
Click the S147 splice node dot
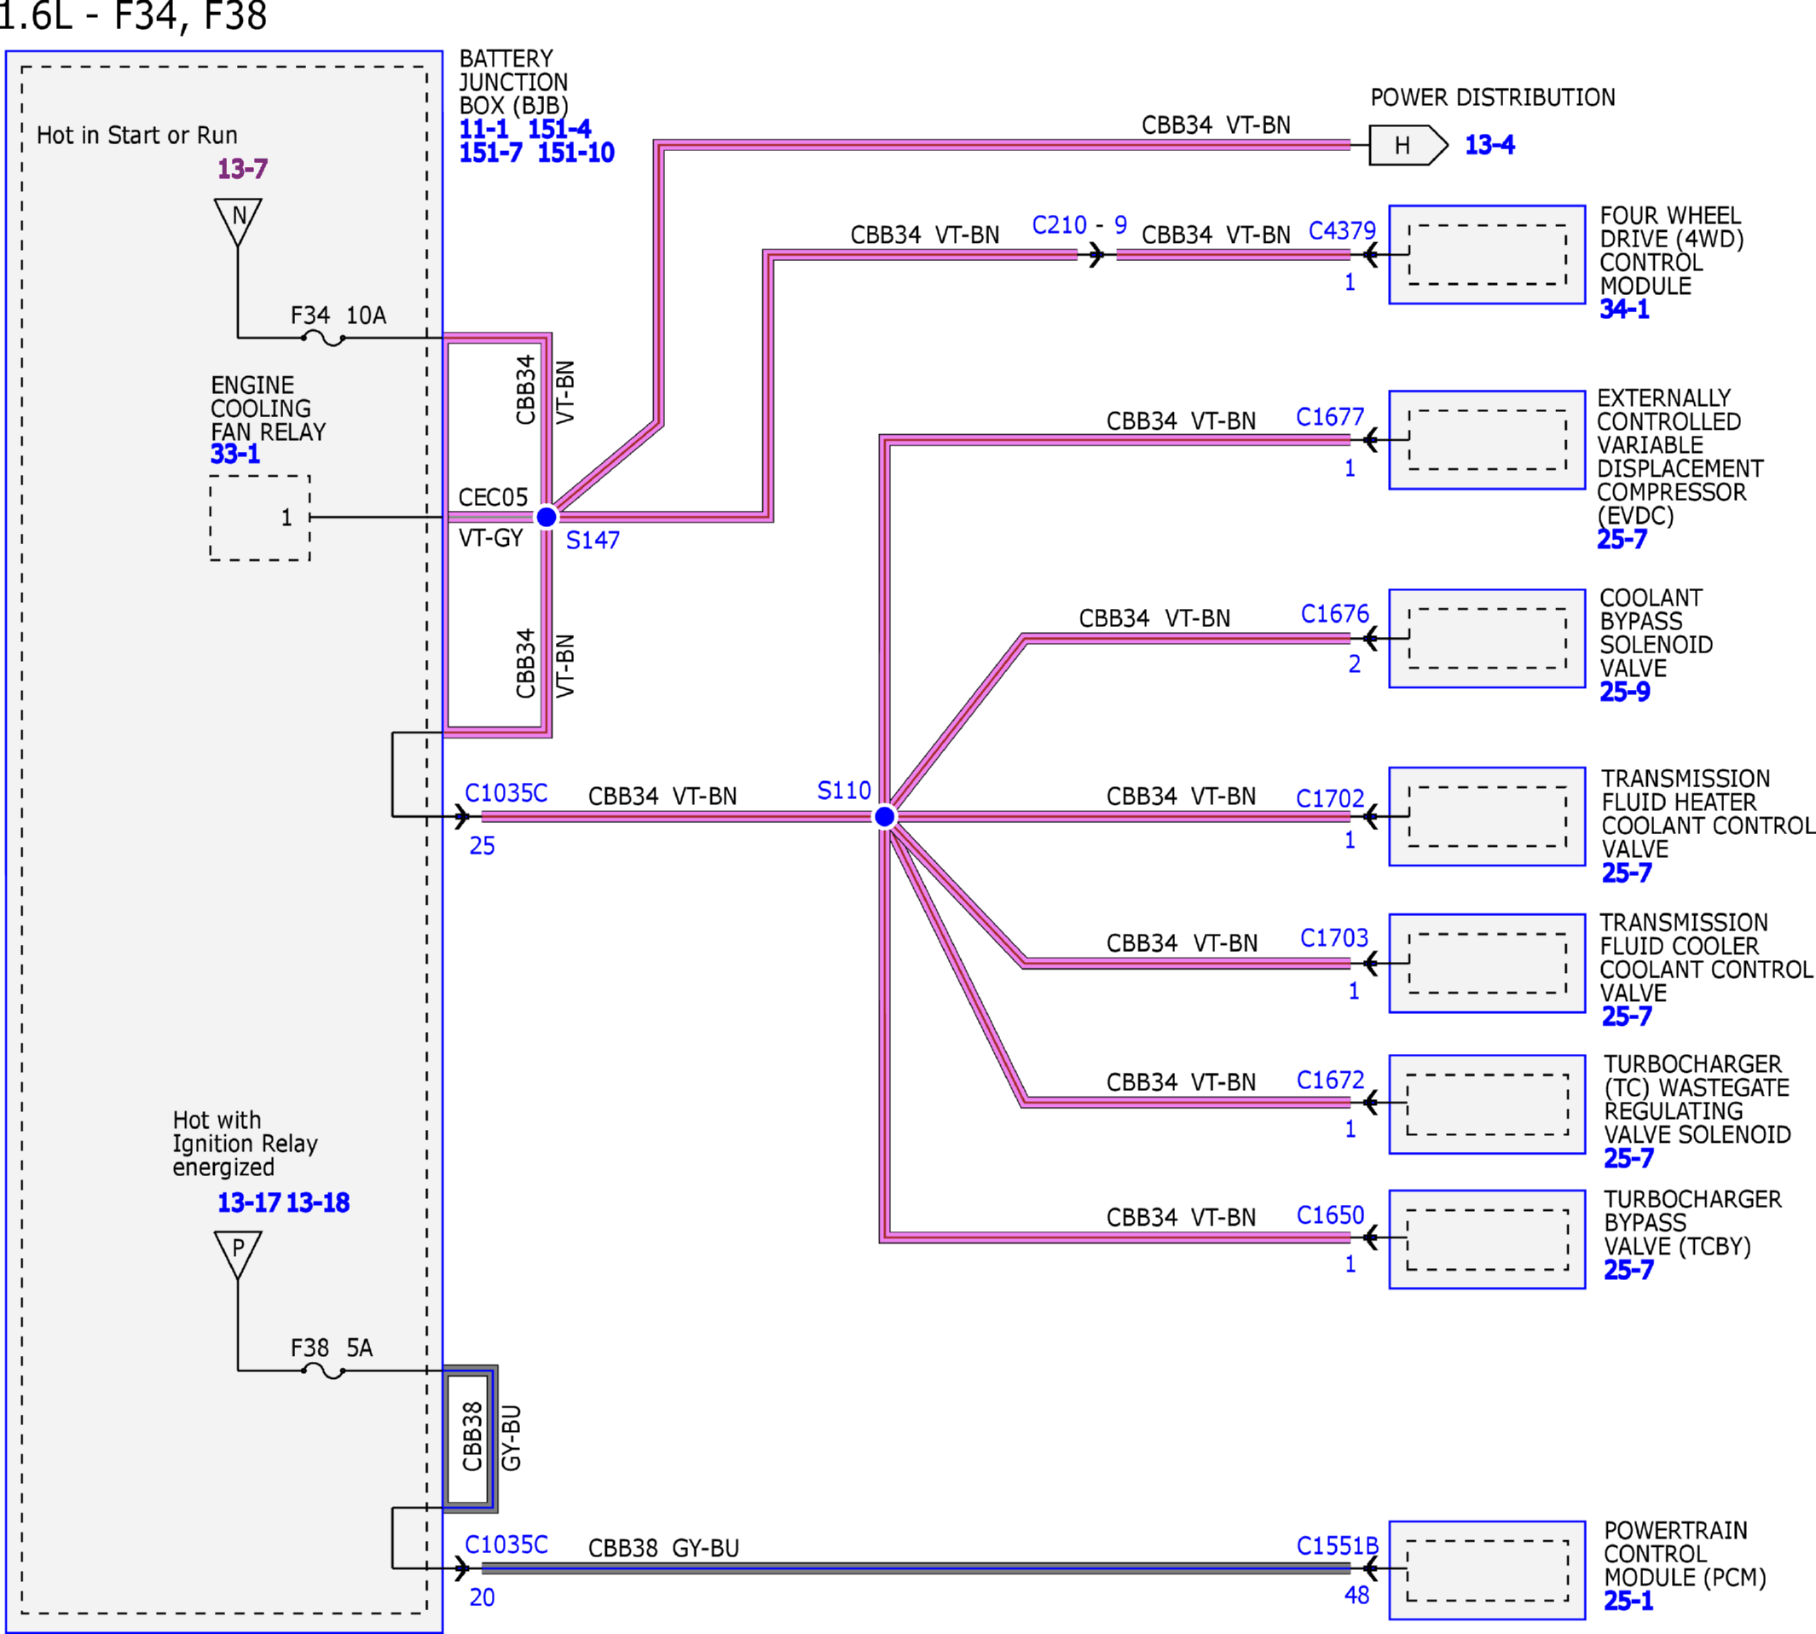546,517
